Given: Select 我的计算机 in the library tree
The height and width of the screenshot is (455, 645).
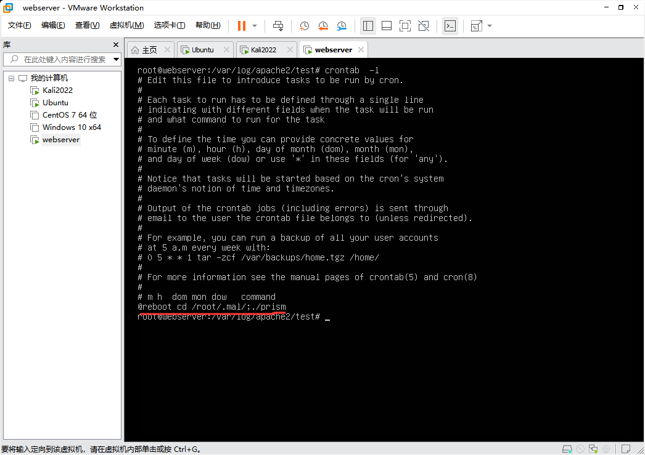Looking at the screenshot, I should point(49,78).
